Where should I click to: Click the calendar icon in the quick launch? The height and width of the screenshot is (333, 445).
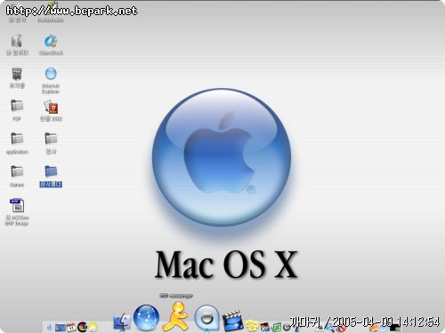point(71,327)
